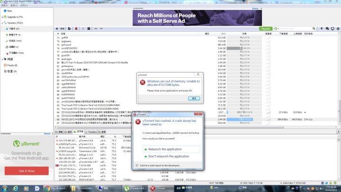
Task: Click the chat bubbles icon in toolbar
Action: click(x=327, y=28)
